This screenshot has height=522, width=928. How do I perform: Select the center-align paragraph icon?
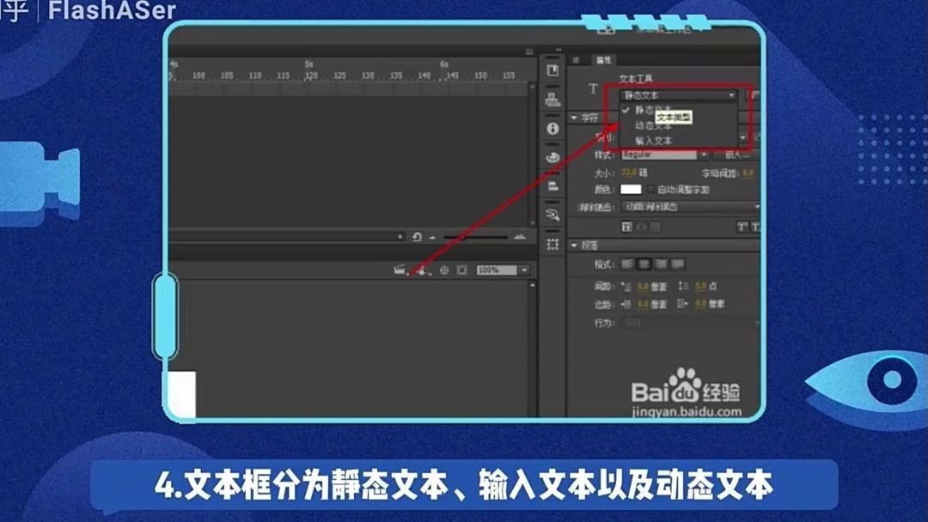[x=644, y=264]
